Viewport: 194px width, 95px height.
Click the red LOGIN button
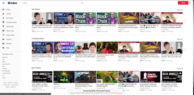[x=183, y=3]
